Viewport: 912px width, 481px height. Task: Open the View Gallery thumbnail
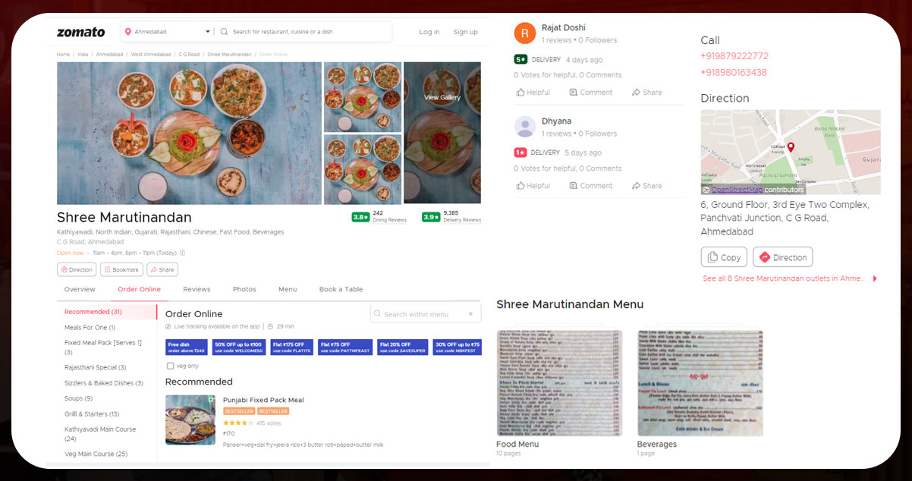pos(442,97)
